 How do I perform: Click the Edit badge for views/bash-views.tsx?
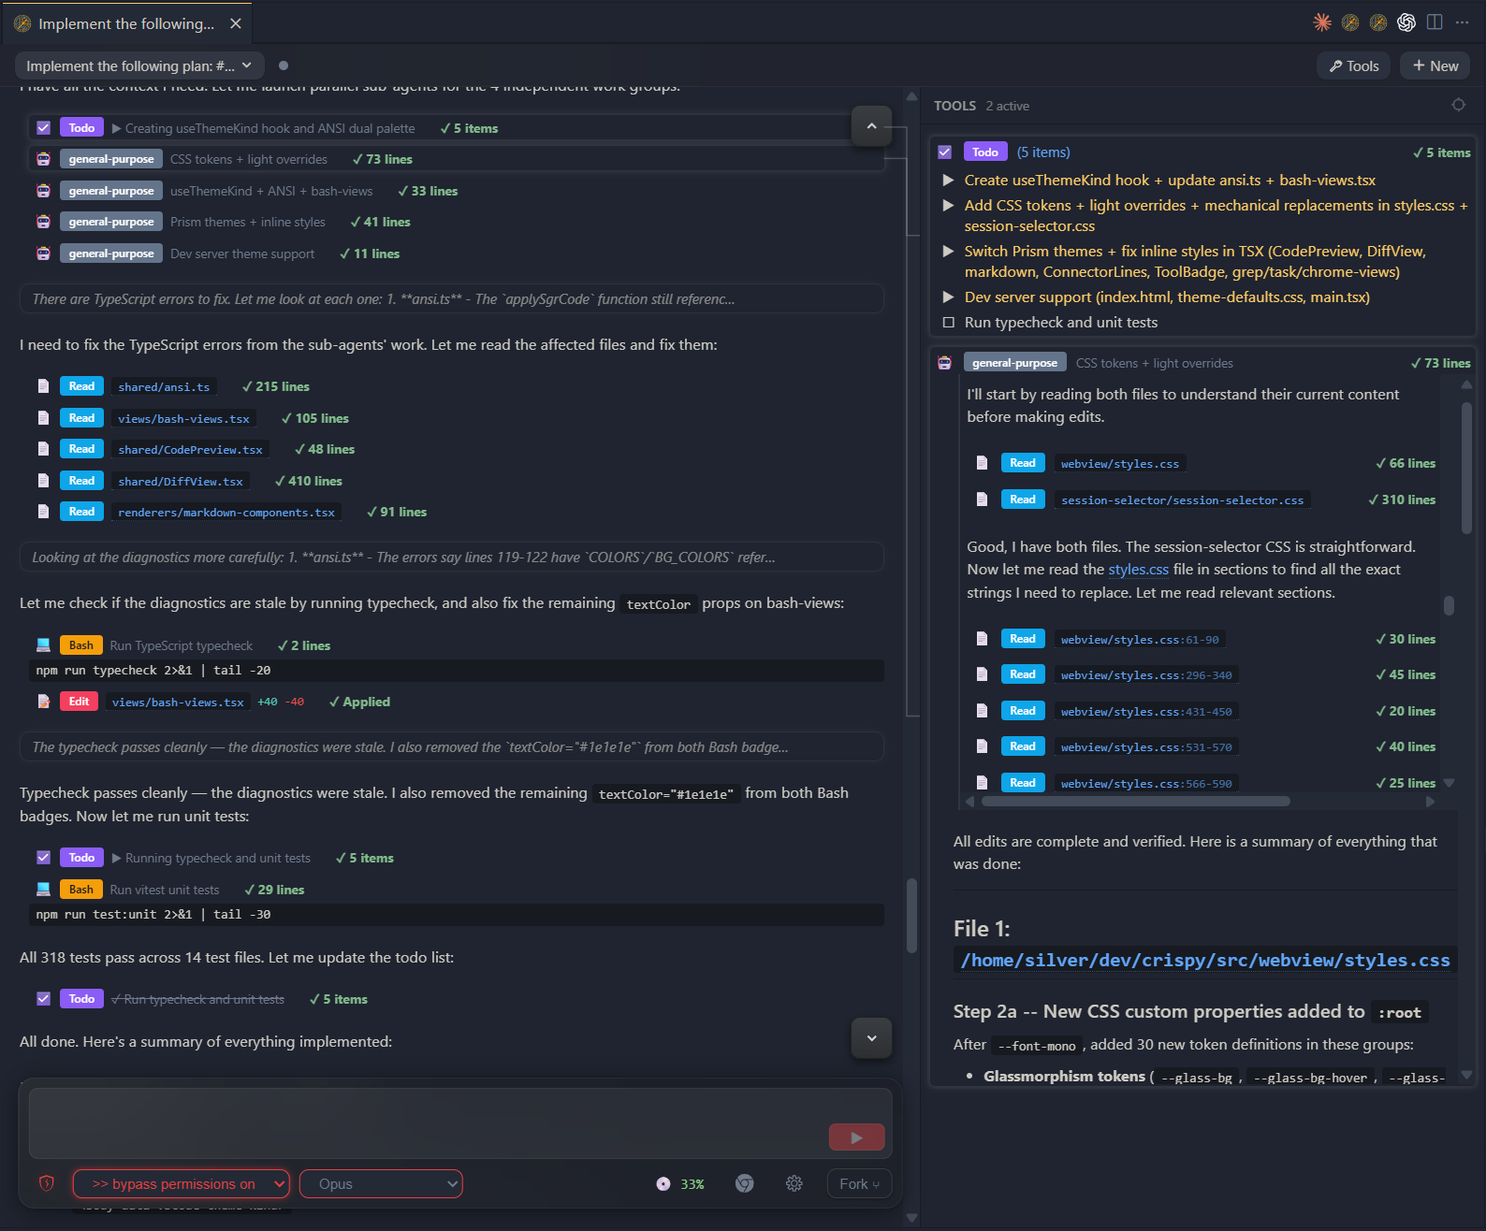(x=80, y=702)
